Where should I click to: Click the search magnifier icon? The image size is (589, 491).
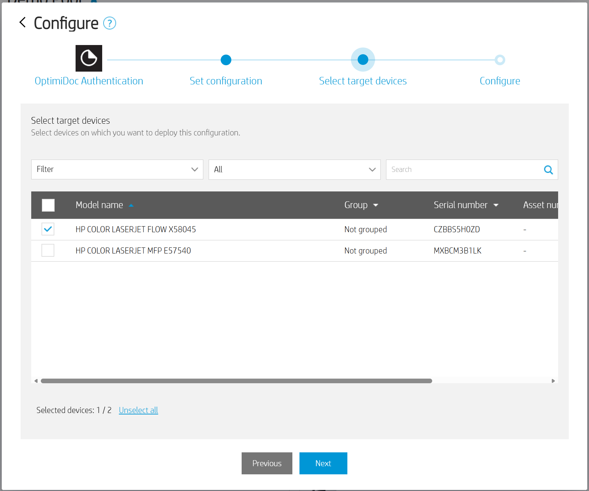click(x=548, y=170)
